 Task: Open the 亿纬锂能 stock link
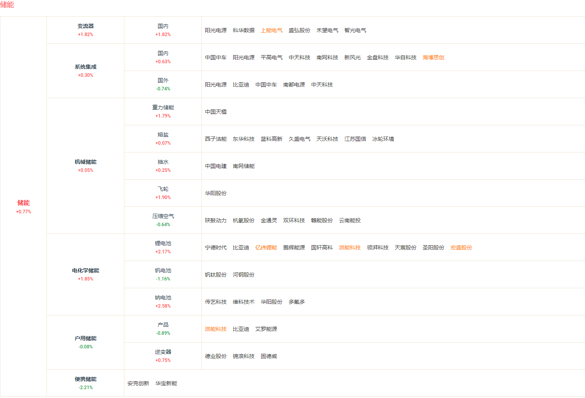(x=266, y=247)
